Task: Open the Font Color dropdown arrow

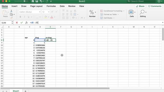Action: pos(55,17)
